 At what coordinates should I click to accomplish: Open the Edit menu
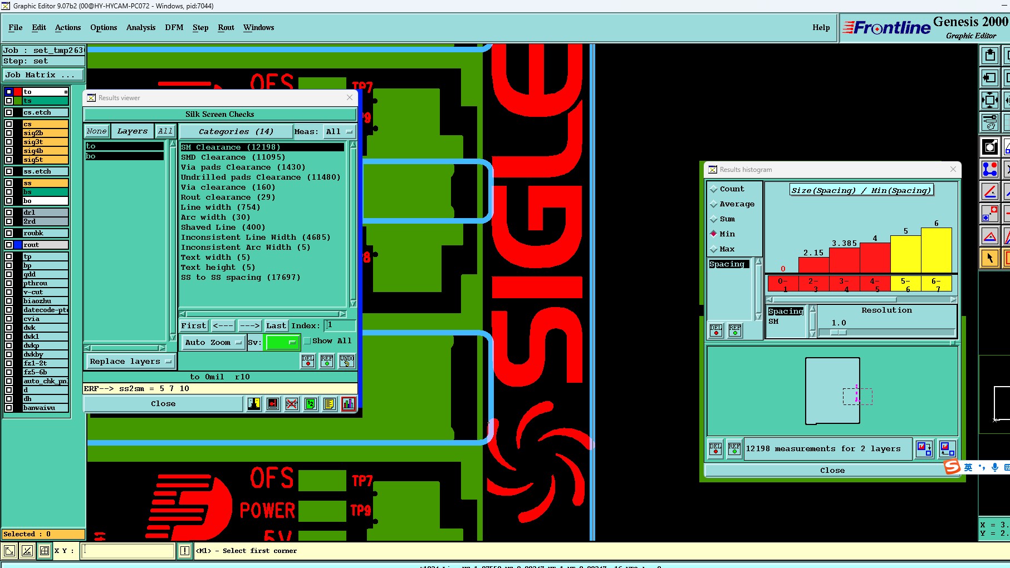pyautogui.click(x=39, y=28)
